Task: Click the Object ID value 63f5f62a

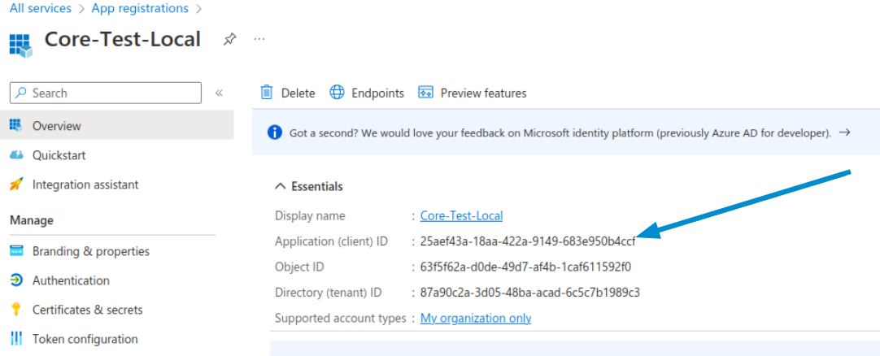Action: tap(525, 267)
